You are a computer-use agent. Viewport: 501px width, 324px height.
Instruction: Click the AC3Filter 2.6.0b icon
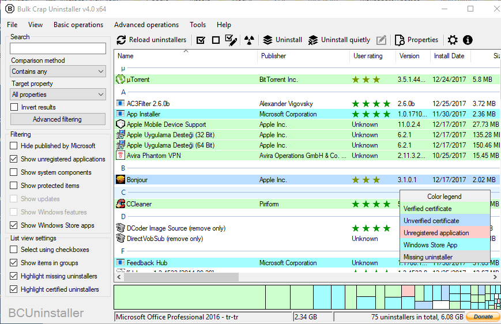click(120, 103)
